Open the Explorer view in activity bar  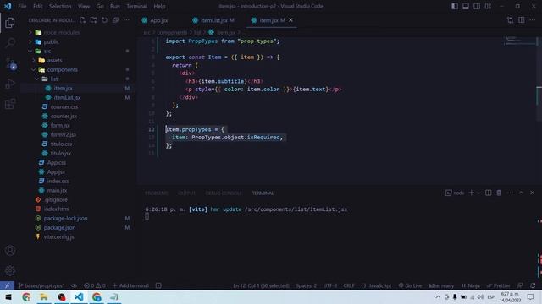click(x=9, y=23)
